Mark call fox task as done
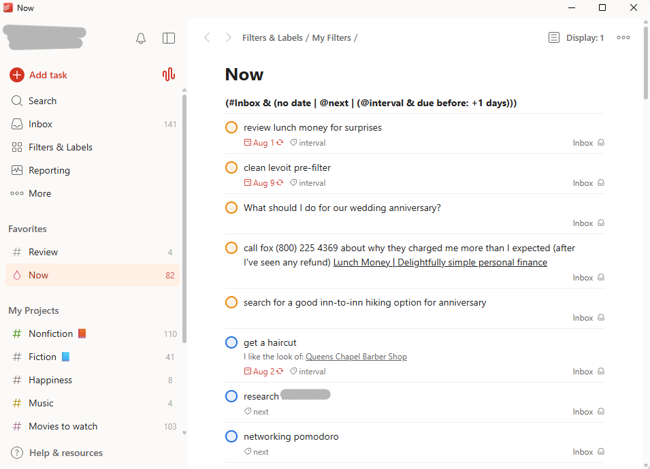This screenshot has width=650, height=469. [x=231, y=248]
